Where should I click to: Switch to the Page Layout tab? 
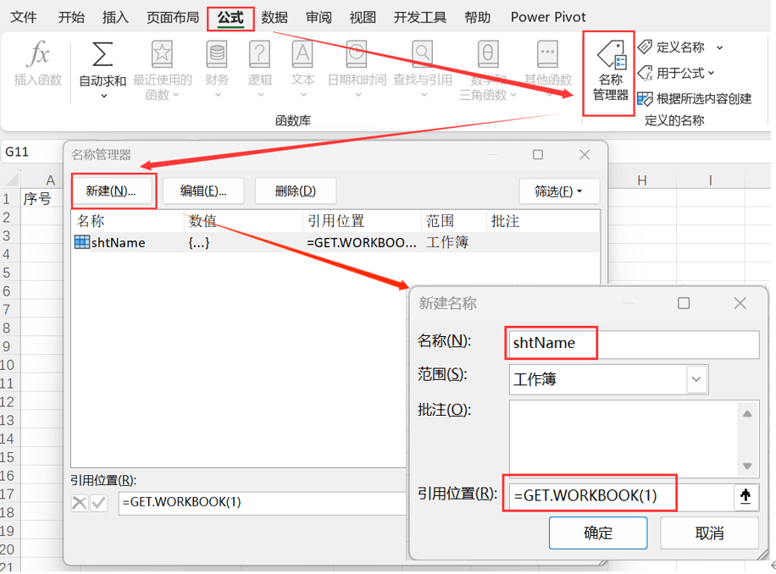coord(173,17)
